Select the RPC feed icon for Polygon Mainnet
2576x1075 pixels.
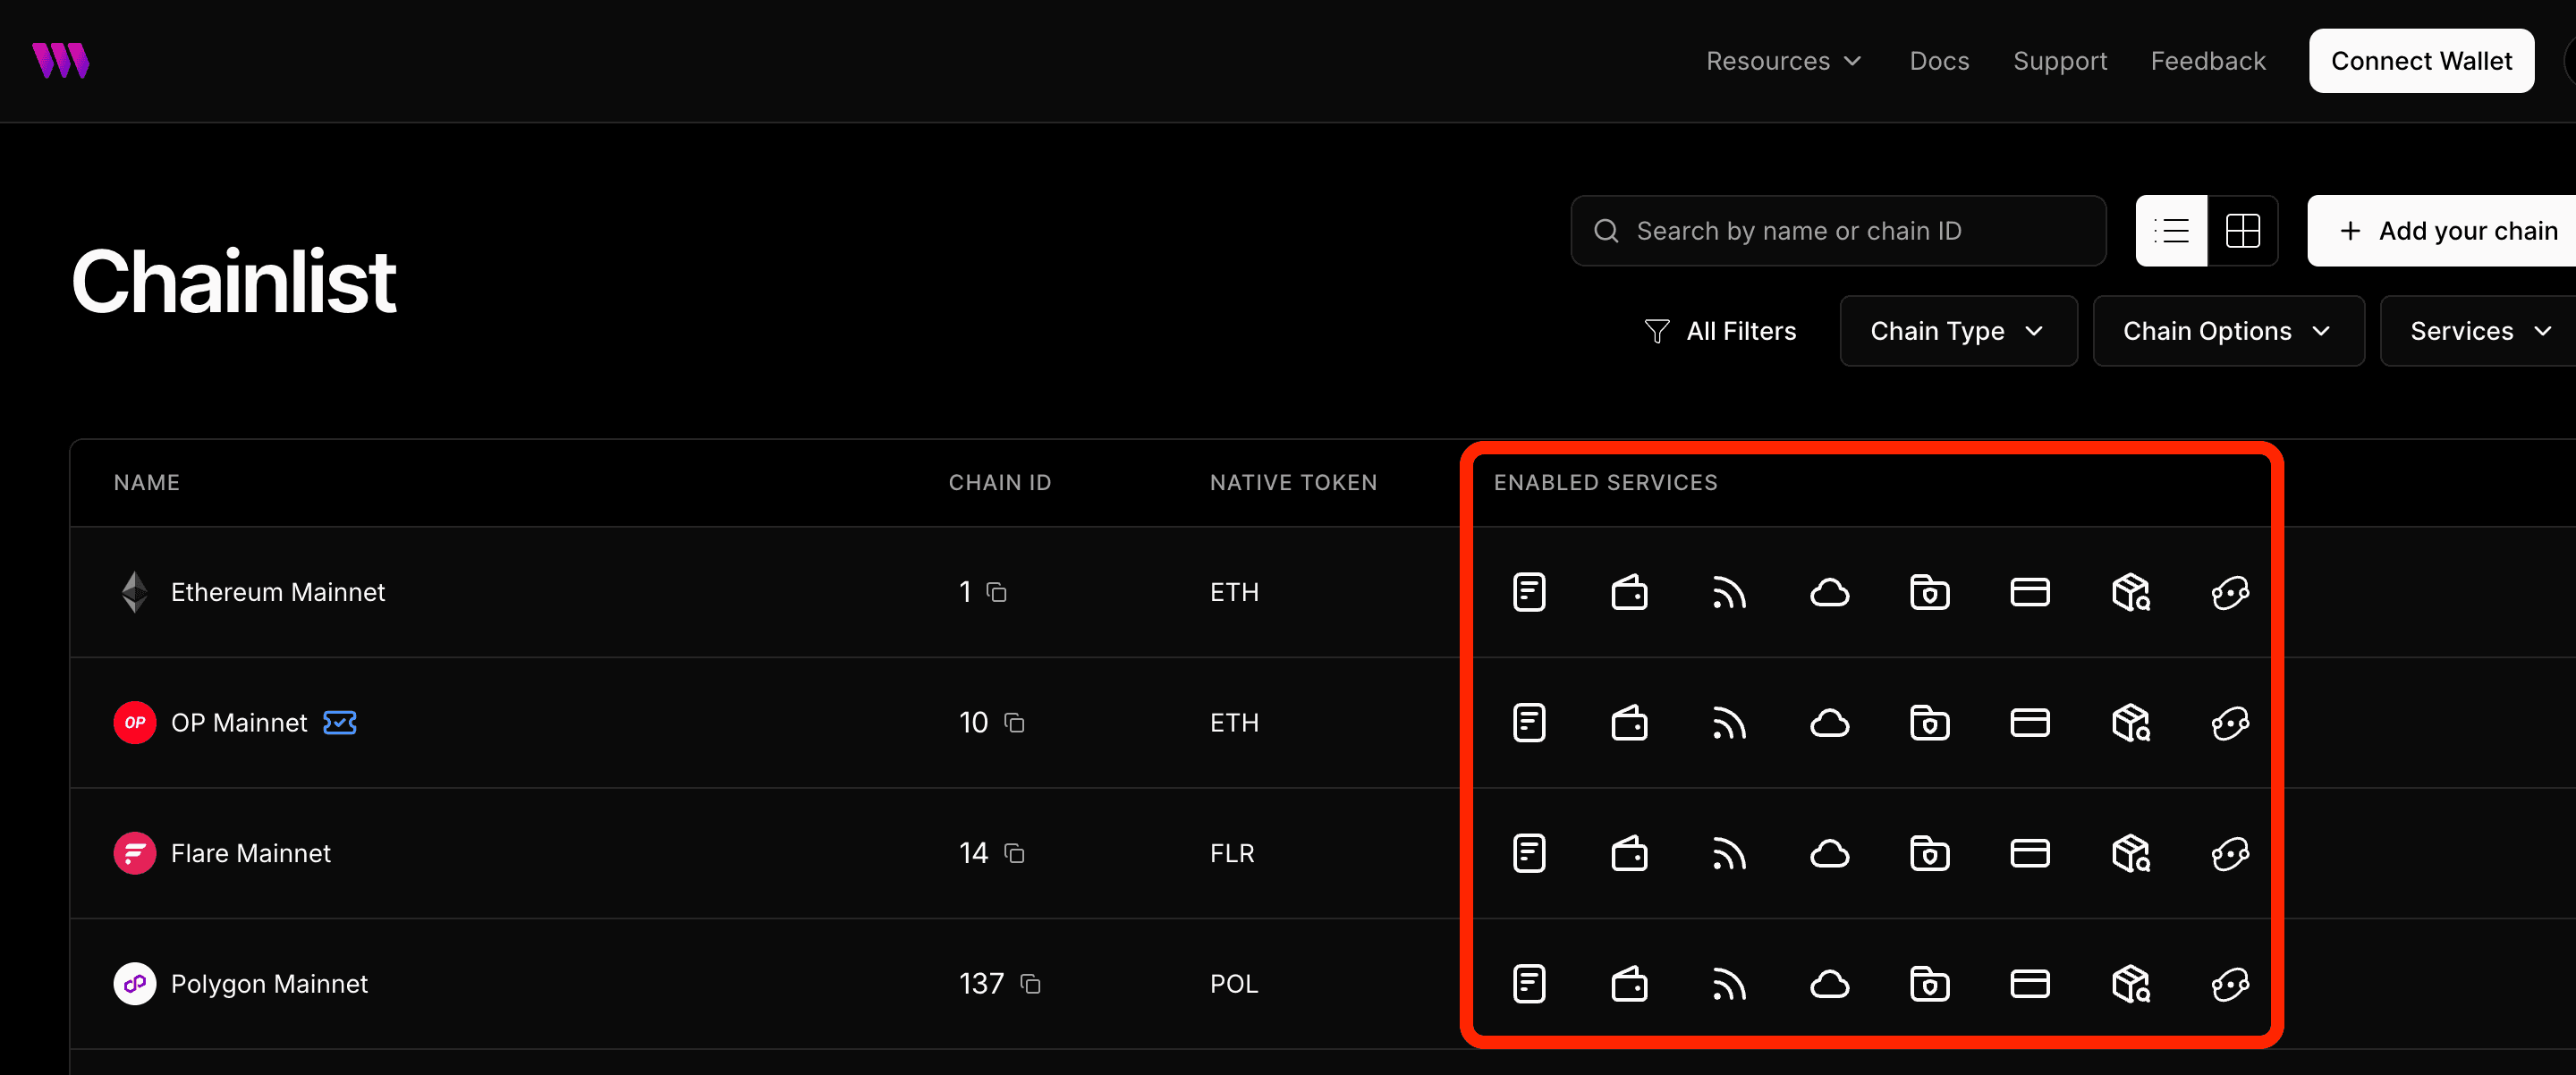pyautogui.click(x=1729, y=983)
